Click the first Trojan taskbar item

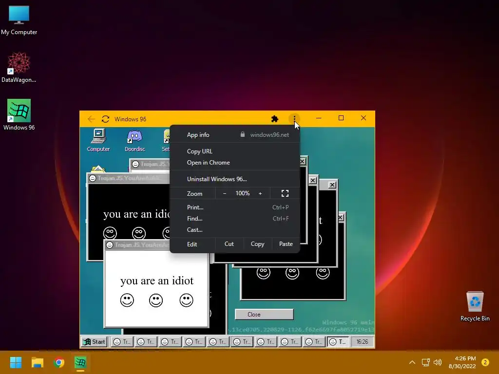click(x=122, y=342)
